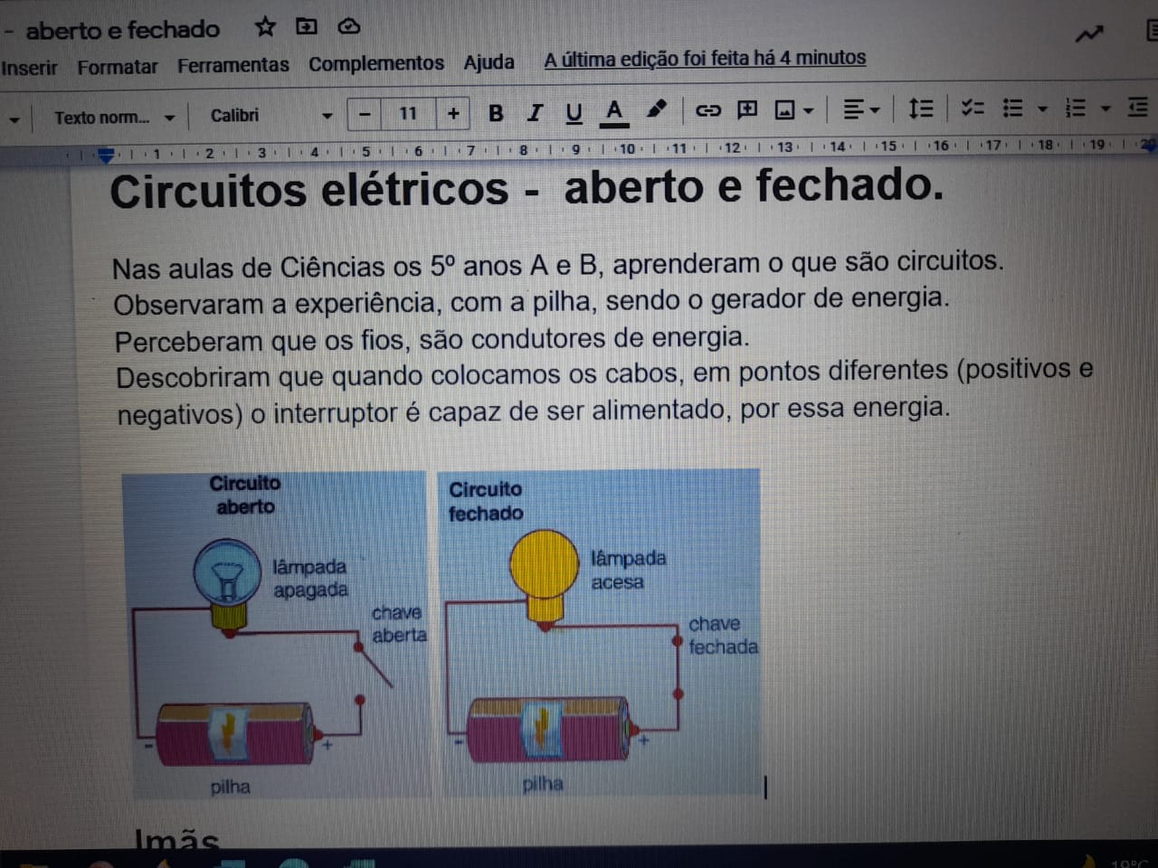Expand numbered list style dropdown arrow
The width and height of the screenshot is (1158, 868).
point(1106,109)
